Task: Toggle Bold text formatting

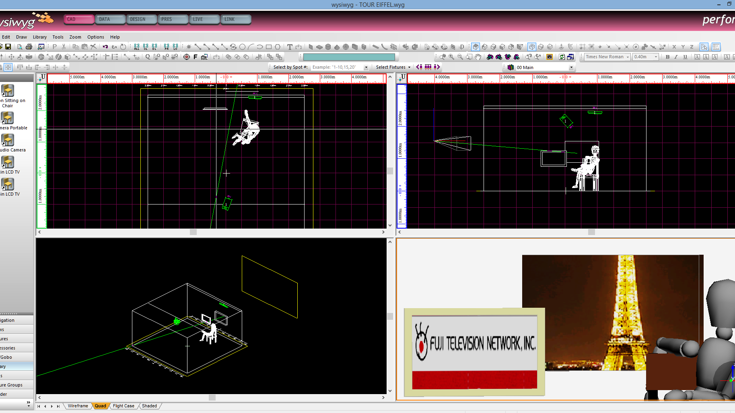Action: [667, 57]
